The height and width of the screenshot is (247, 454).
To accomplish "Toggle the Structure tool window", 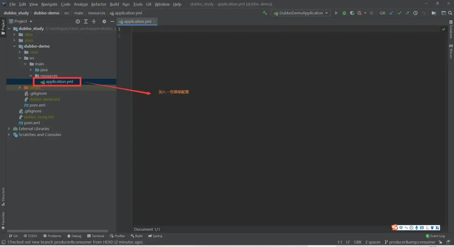I will coord(3,196).
